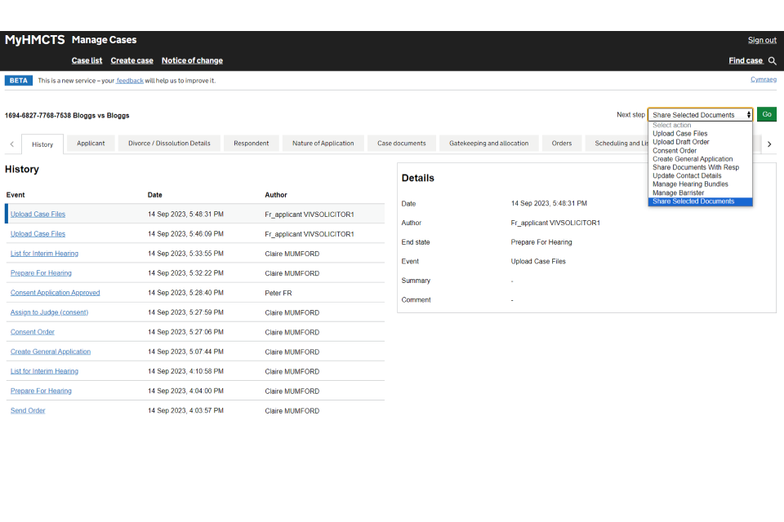Viewport: 784px width, 522px height.
Task: Open Notice of change page
Action: click(192, 60)
